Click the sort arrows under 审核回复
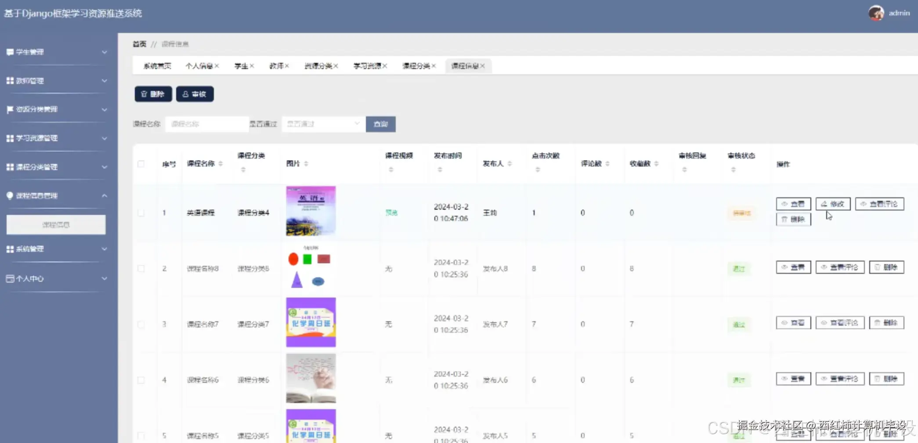The image size is (918, 443). click(x=684, y=170)
